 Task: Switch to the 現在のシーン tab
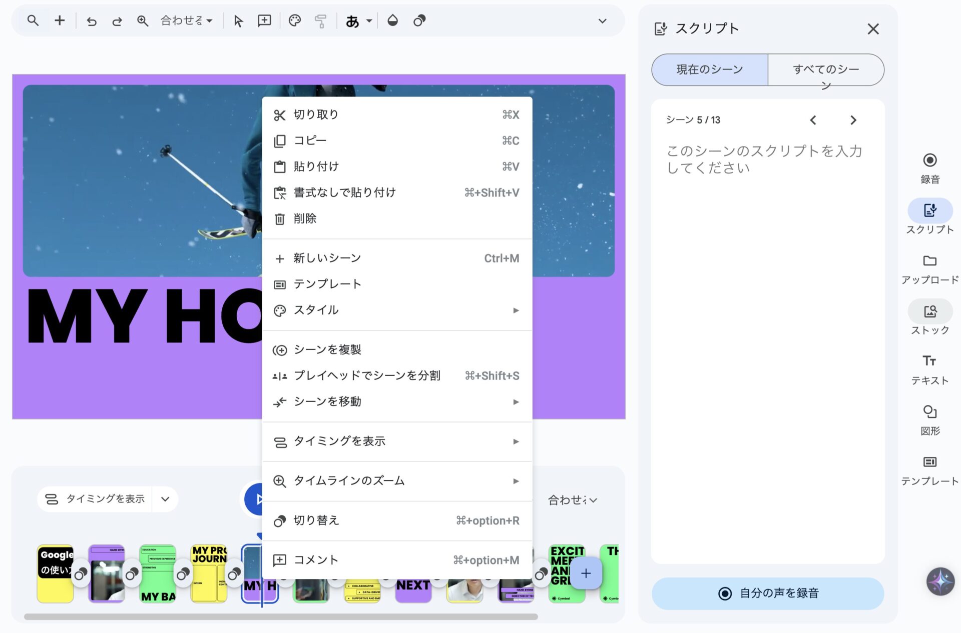709,69
